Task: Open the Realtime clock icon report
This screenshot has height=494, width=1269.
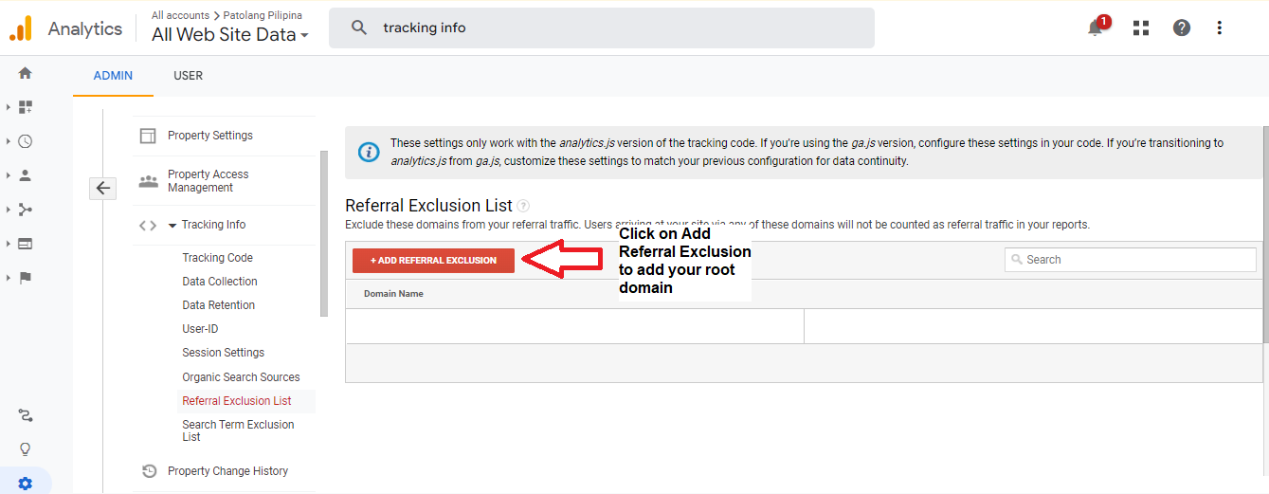Action: (25, 141)
